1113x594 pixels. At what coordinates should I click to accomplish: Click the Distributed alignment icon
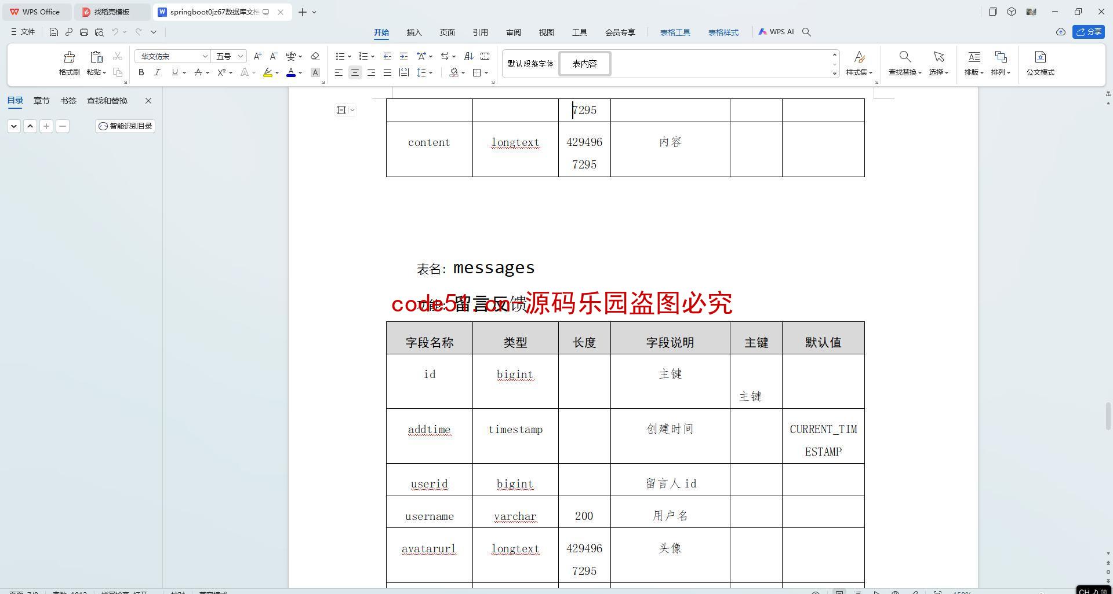point(404,72)
